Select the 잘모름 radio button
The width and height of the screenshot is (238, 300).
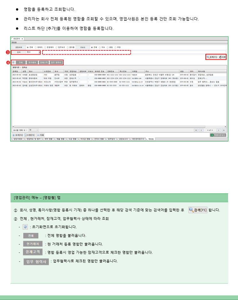(68, 47)
